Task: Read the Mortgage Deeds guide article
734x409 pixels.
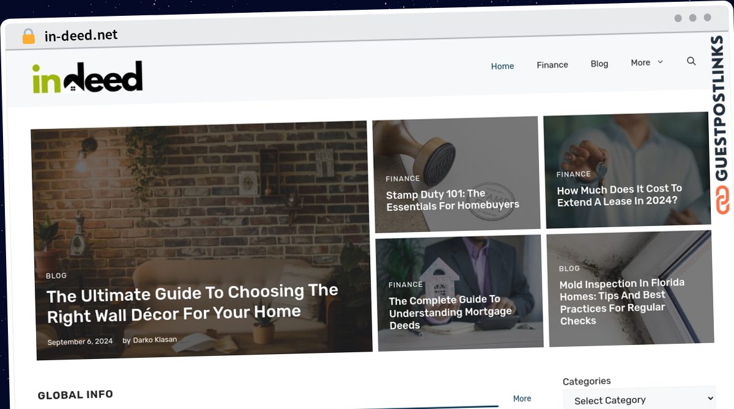Action: tap(450, 312)
